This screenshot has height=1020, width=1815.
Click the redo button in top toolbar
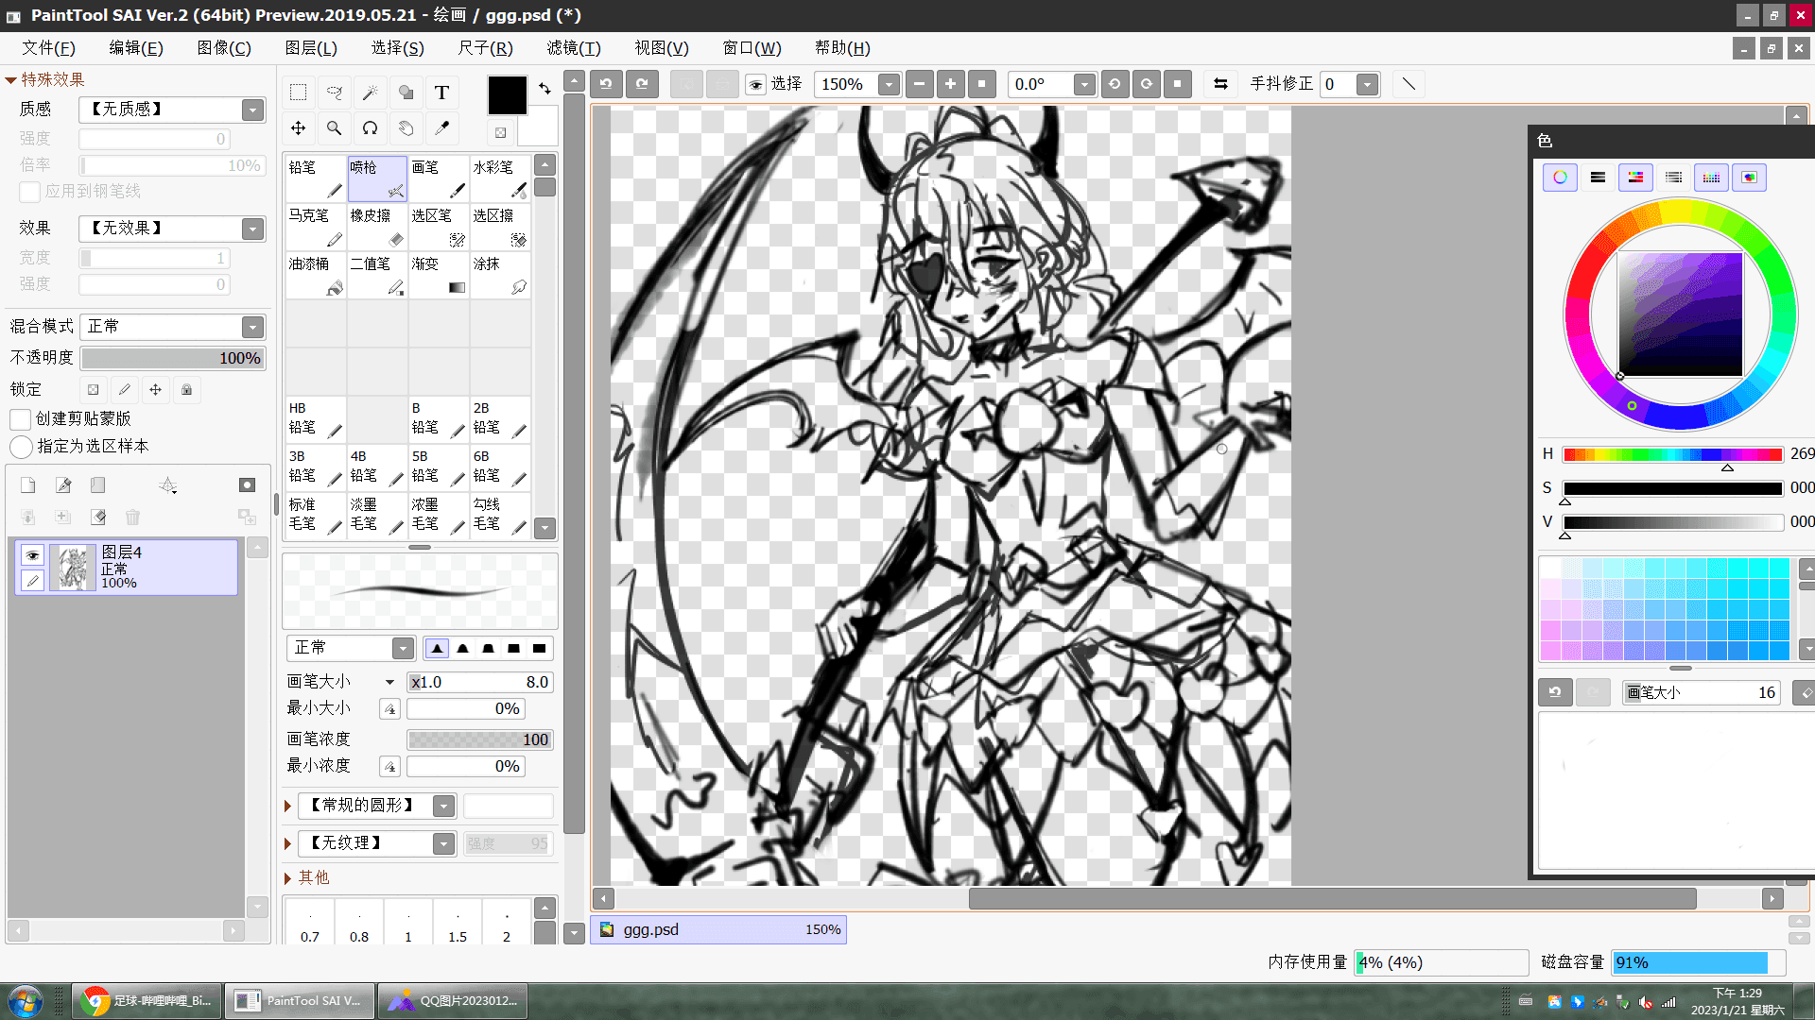[x=642, y=84]
